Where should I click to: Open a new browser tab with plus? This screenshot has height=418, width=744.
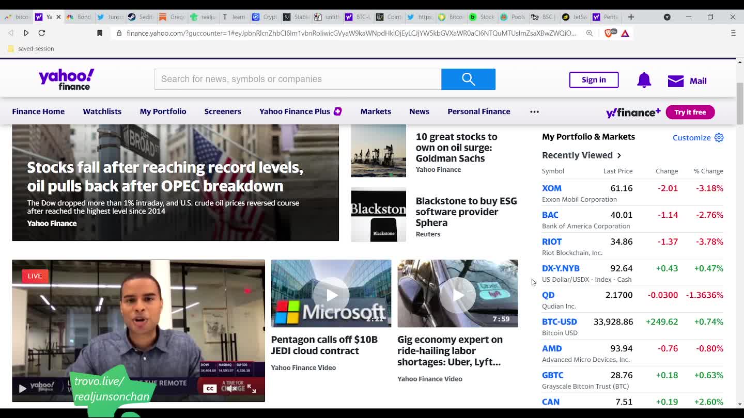631,17
